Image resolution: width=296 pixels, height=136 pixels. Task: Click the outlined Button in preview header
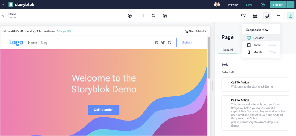187,43
